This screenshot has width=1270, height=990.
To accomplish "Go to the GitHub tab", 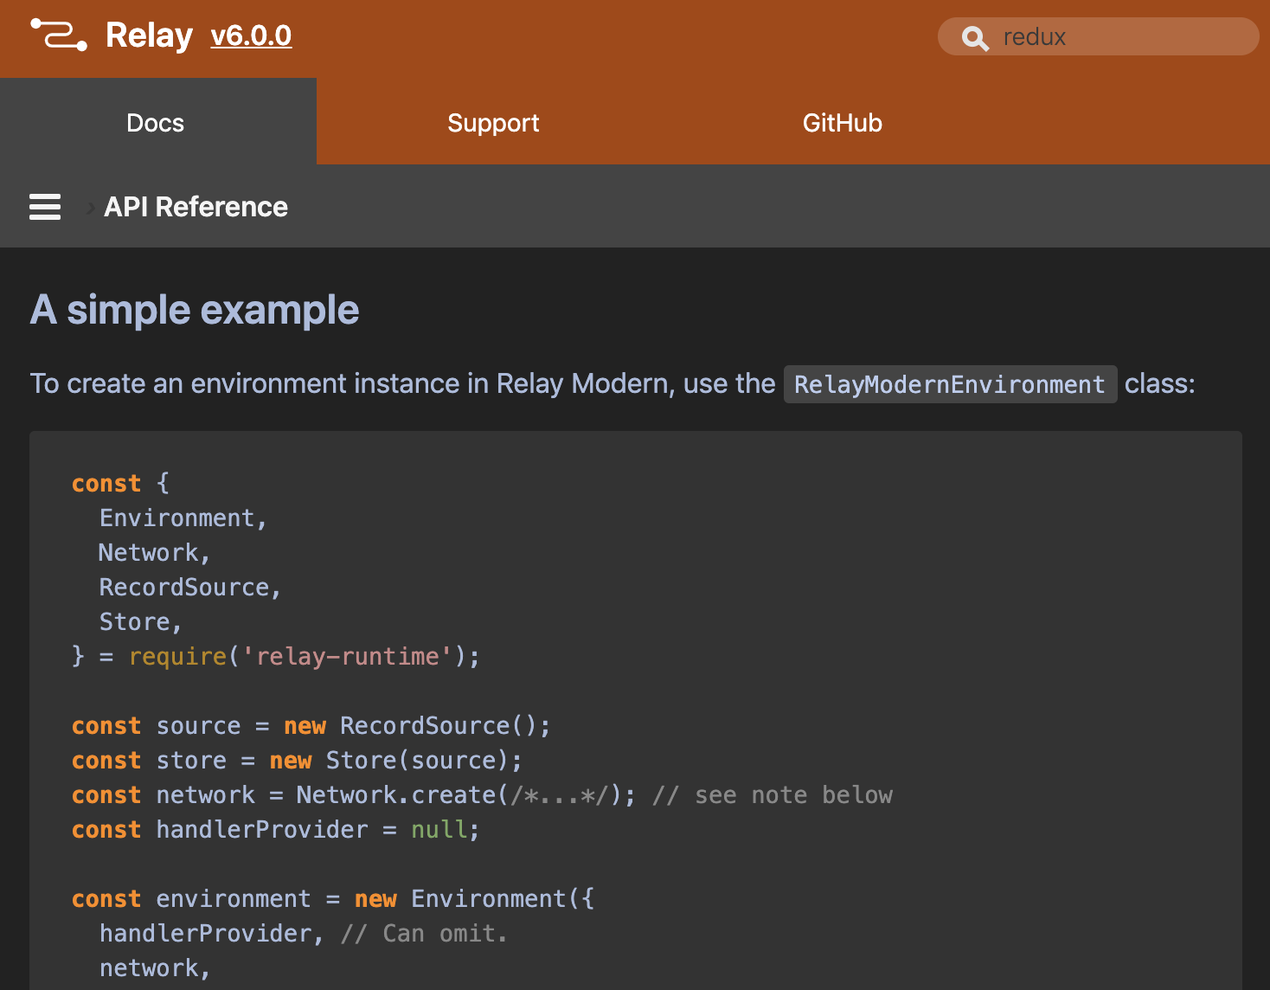I will [x=842, y=123].
